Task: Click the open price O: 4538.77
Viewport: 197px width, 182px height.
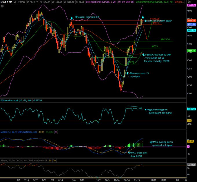Action: tap(32, 2)
